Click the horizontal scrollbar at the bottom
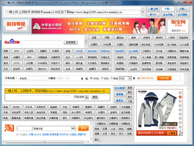 [x=45, y=142]
